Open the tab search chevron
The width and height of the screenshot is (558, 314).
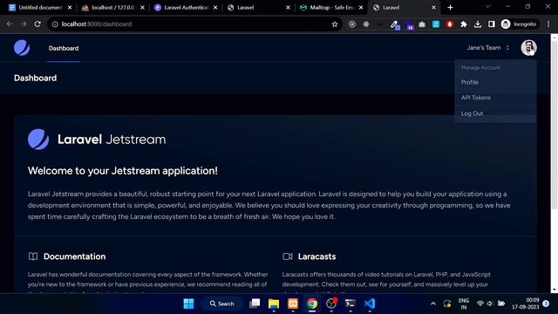click(487, 7)
